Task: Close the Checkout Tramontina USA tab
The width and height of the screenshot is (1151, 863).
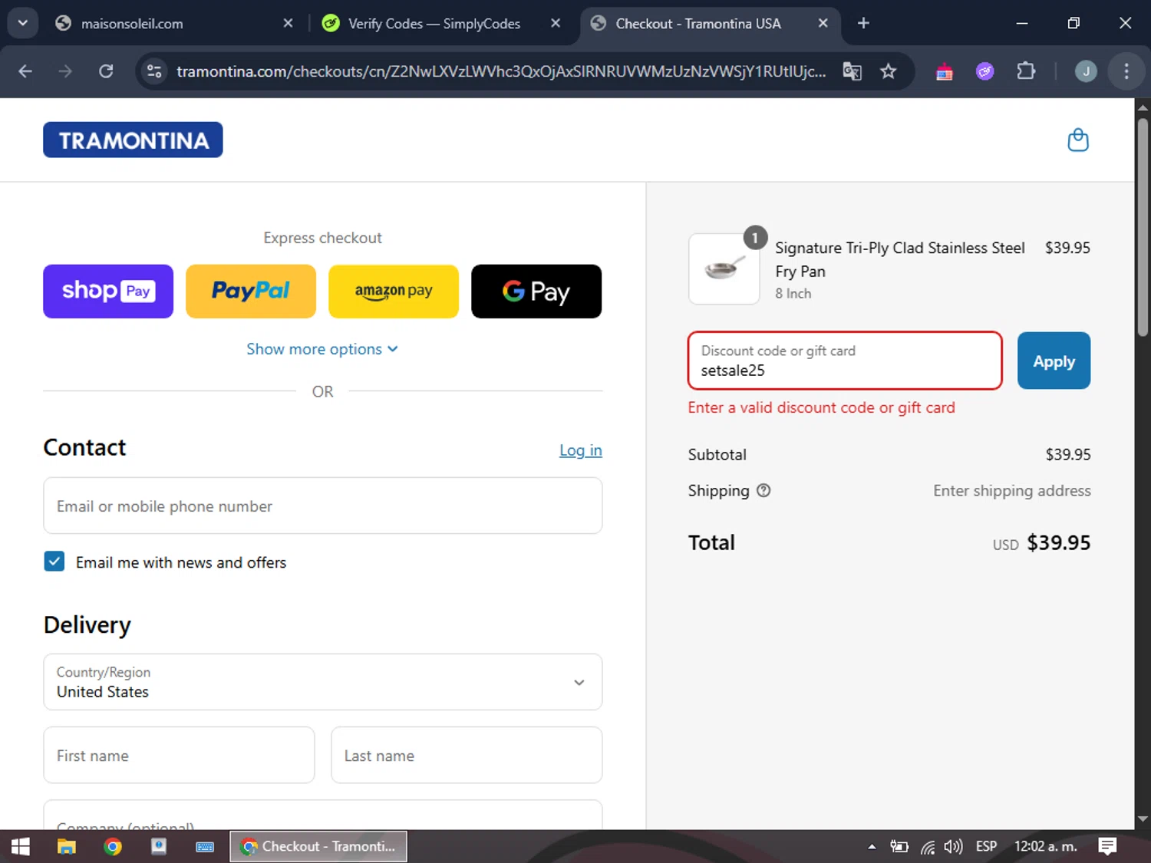Action: (x=823, y=23)
